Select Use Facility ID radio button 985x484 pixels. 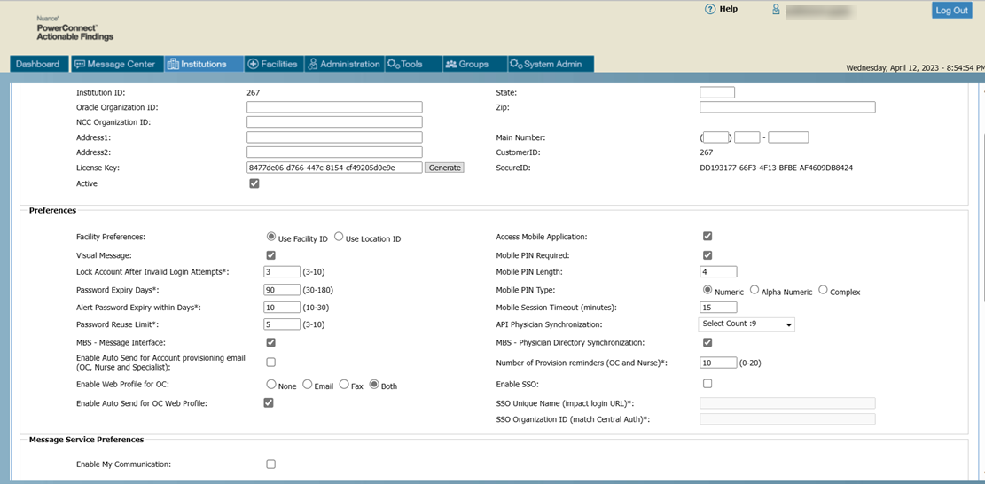click(270, 237)
